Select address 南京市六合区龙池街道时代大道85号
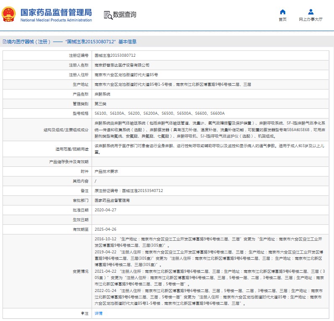 [126, 75]
